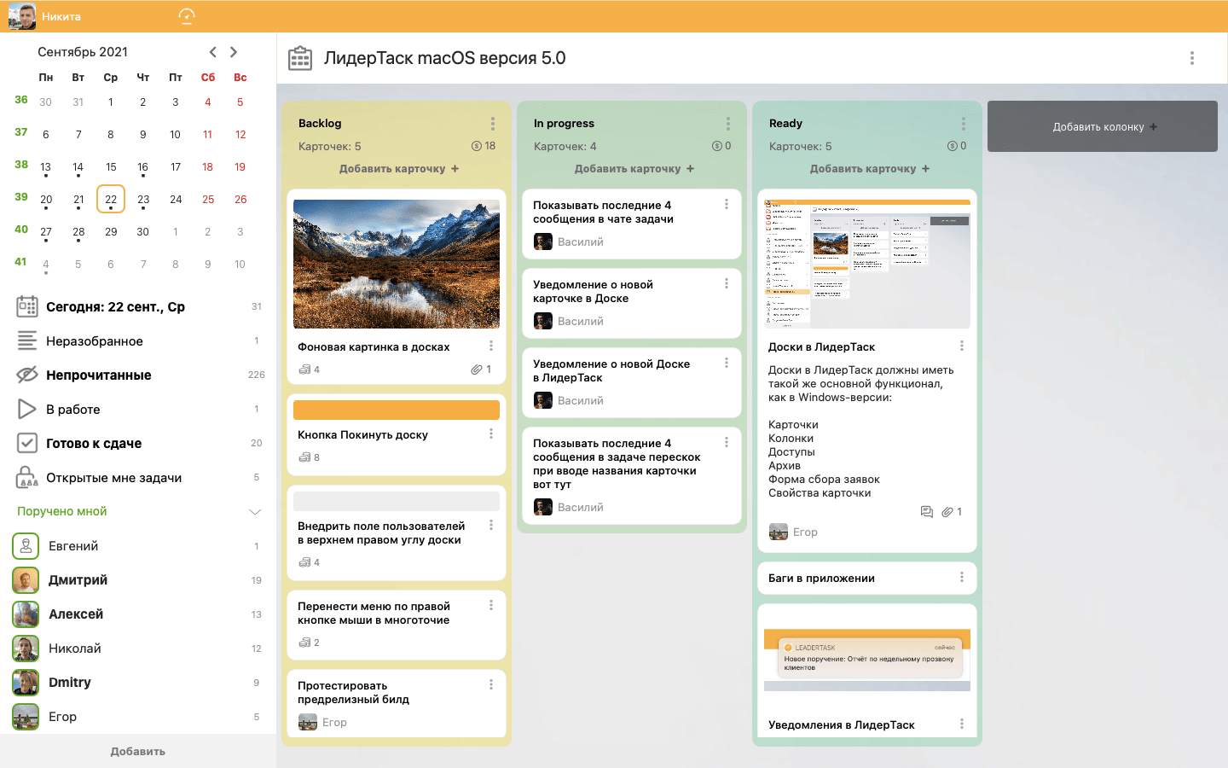The image size is (1228, 768).
Task: Click Добавить колонку to add a column
Action: tap(1103, 126)
